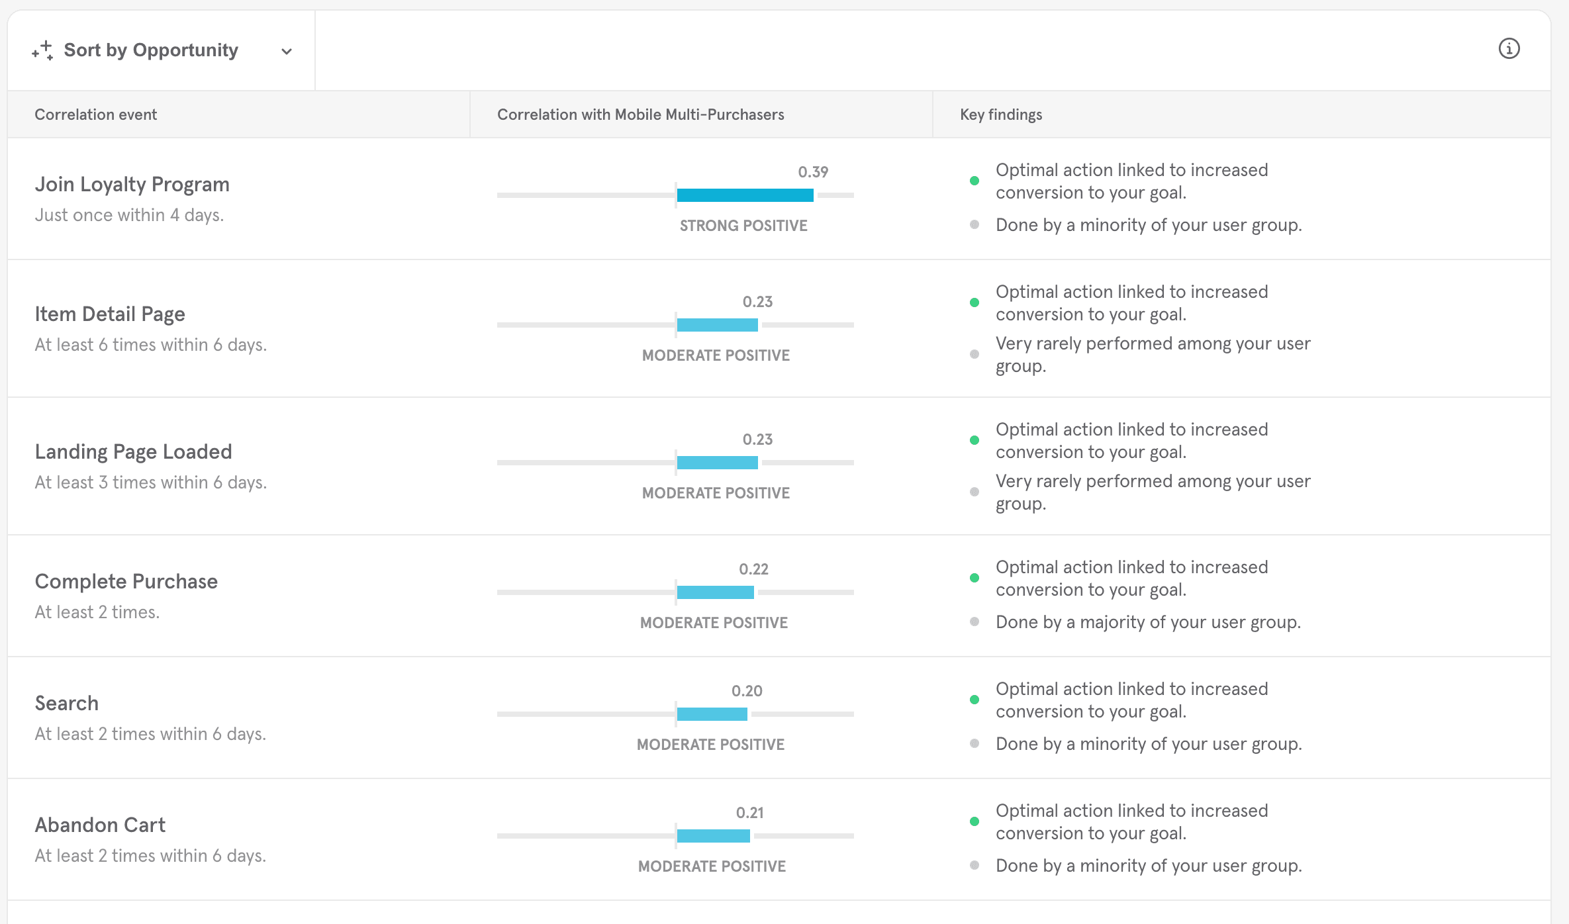Click the 'Key findings' column header
Screen dimensions: 1569x924
[x=1000, y=114]
